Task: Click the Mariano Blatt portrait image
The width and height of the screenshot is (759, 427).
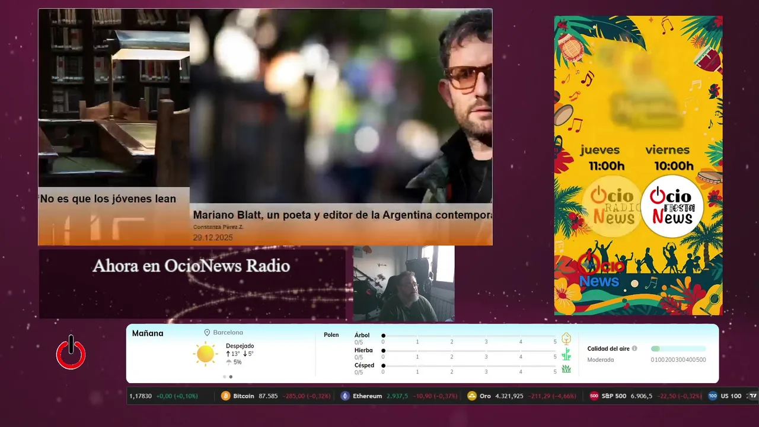Action: (341, 107)
